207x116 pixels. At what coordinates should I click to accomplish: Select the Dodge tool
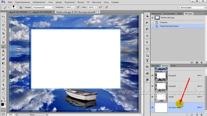[4, 72]
